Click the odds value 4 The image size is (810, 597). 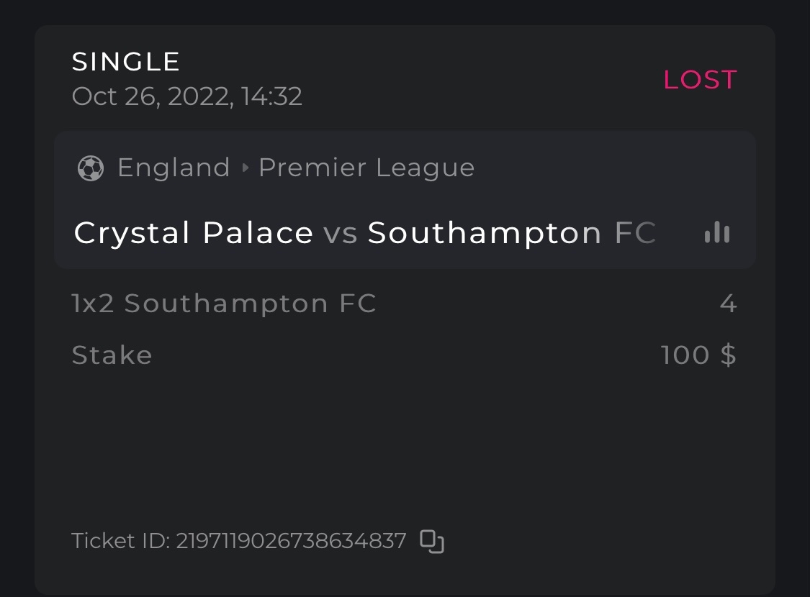(728, 304)
